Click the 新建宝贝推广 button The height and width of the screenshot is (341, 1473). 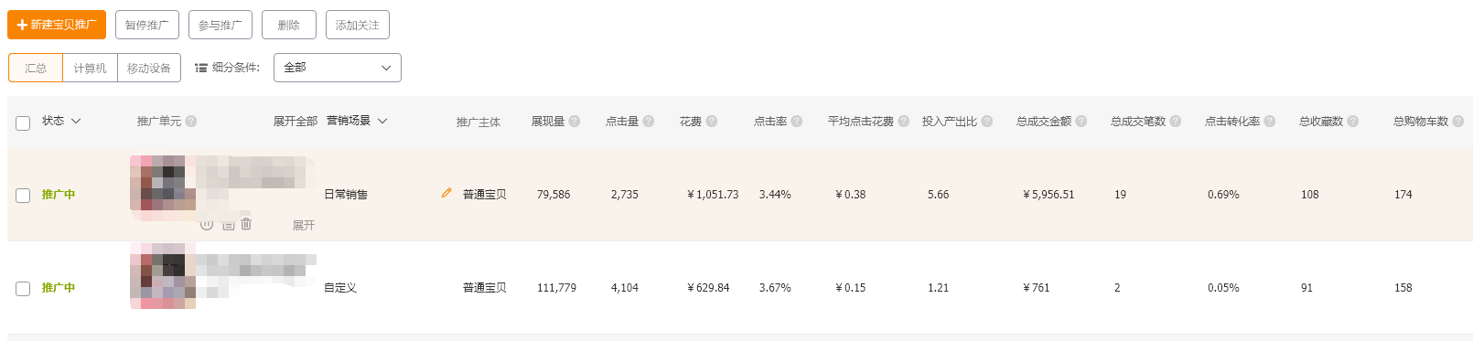(x=57, y=25)
